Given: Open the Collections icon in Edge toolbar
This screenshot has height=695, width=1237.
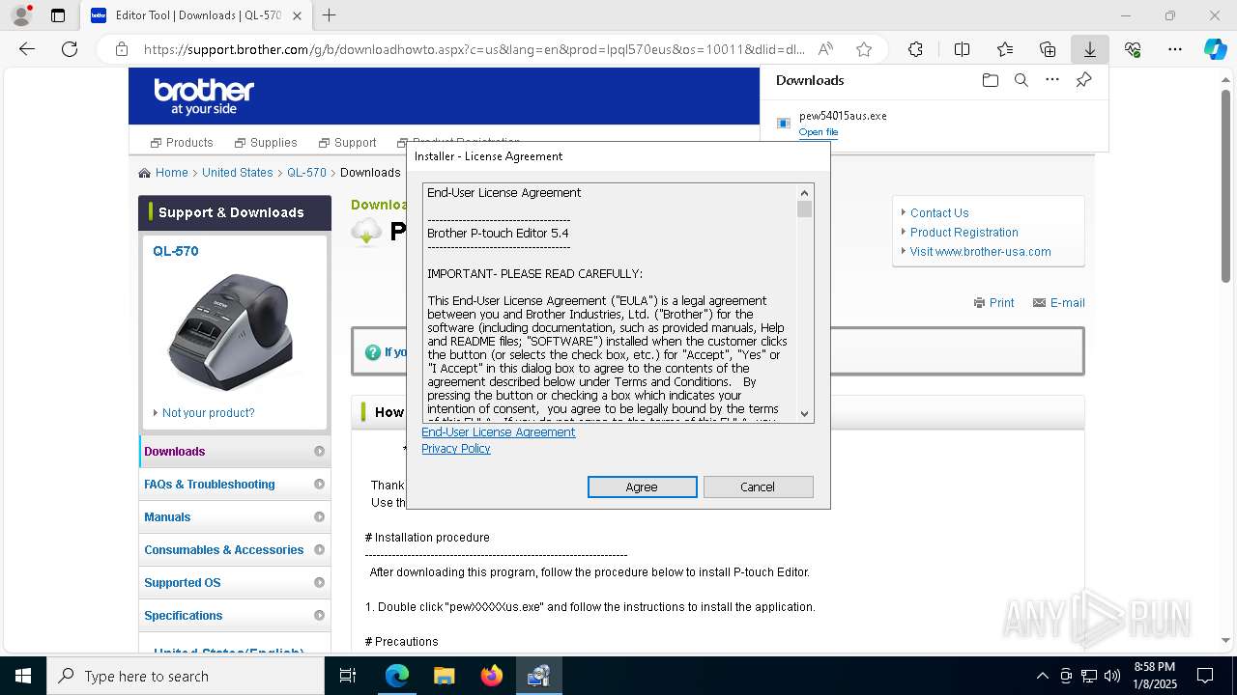Looking at the screenshot, I should (x=1048, y=49).
